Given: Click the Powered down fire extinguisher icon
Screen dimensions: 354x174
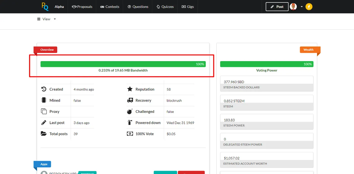Looking at the screenshot, I should coord(130,123).
